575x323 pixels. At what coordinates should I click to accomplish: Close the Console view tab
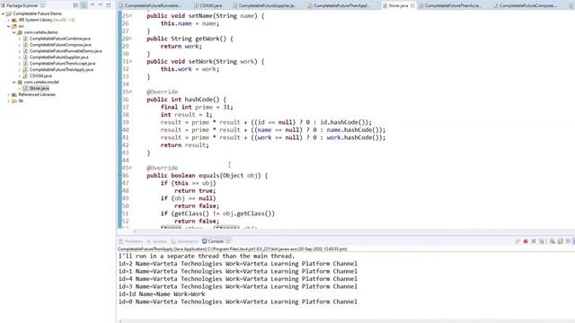(x=228, y=241)
